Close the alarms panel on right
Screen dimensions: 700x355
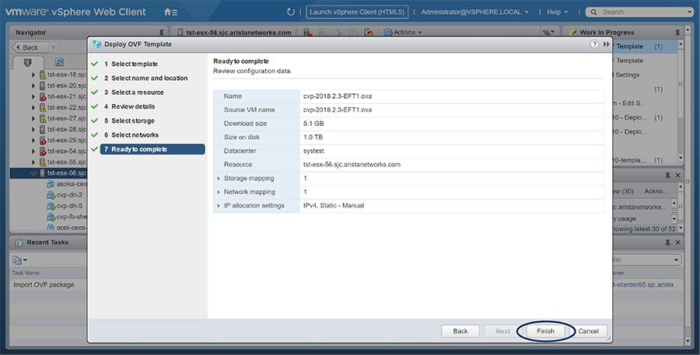coord(677,176)
